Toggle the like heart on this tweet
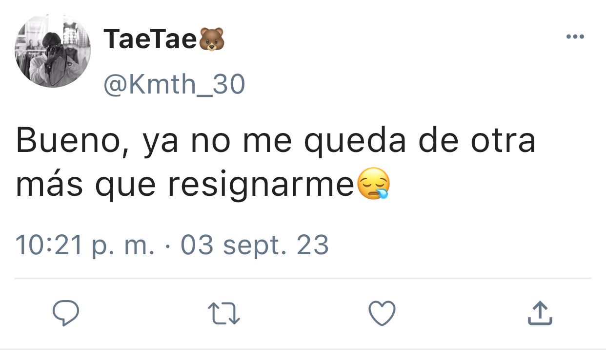Screen dimensions: 606x358 (x=382, y=313)
